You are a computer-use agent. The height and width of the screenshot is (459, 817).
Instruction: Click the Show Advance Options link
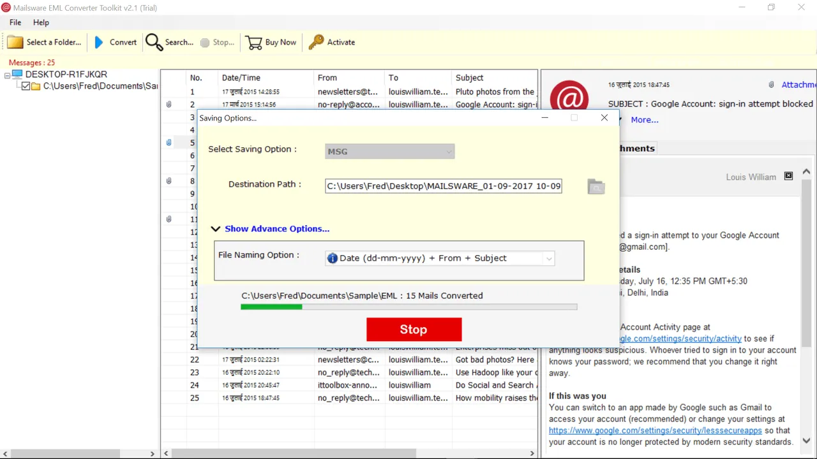tap(277, 229)
